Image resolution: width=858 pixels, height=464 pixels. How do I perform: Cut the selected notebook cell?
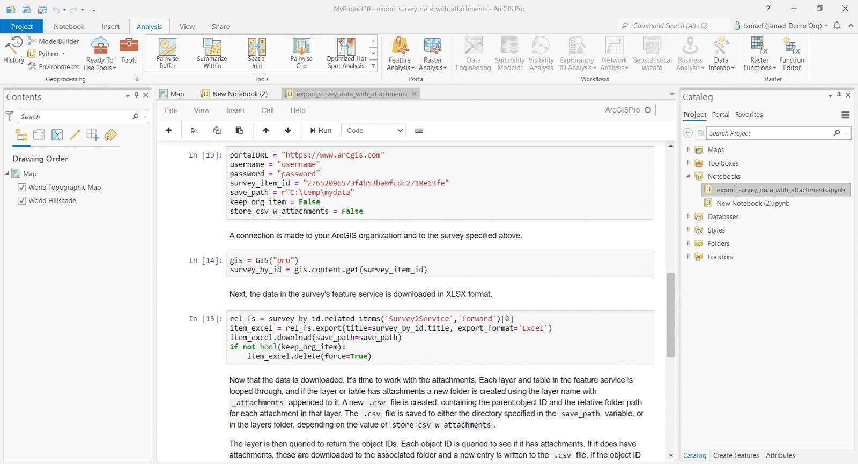point(195,130)
